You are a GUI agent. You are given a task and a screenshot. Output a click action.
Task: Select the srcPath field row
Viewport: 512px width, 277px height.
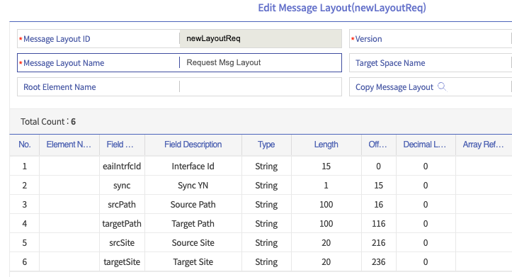[x=261, y=205]
